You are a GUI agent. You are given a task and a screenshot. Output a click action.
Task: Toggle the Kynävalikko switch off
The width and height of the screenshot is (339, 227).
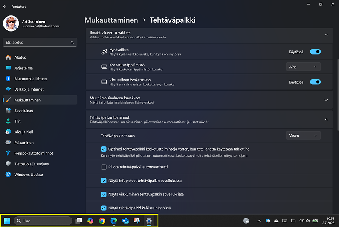(315, 52)
